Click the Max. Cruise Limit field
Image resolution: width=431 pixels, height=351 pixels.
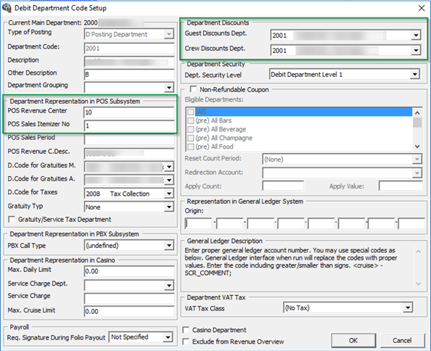click(129, 311)
